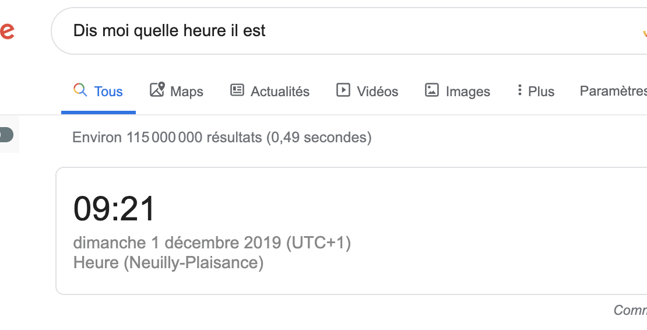Open the Actualités tab

point(280,92)
